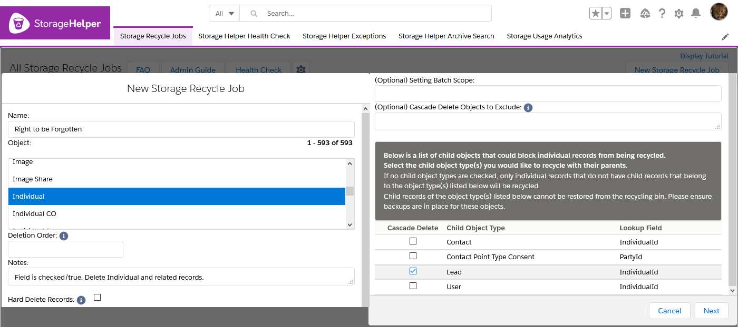Screen dimensions: 738x327
Task: Click Cascade Delete Objects to Exclude field
Action: (x=548, y=121)
